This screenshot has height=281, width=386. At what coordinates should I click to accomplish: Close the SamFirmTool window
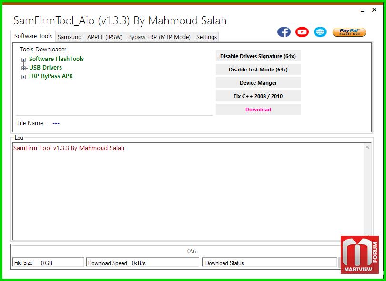pyautogui.click(x=374, y=10)
